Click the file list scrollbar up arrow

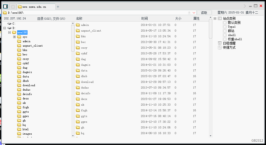[x=210, y=17]
